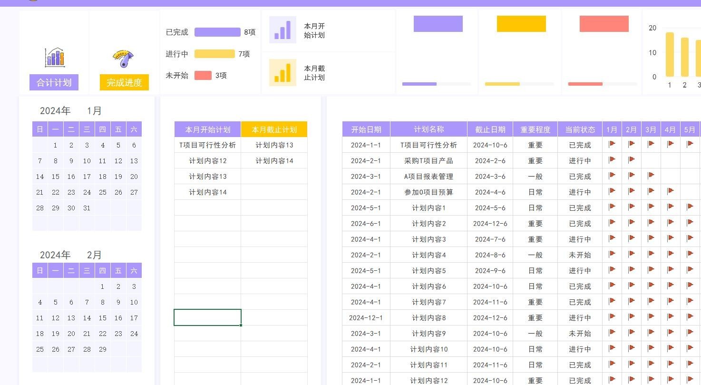Click the 2月 flag in 采购T项目产品 row
Viewport: 701px width, 385px height.
[x=632, y=159]
